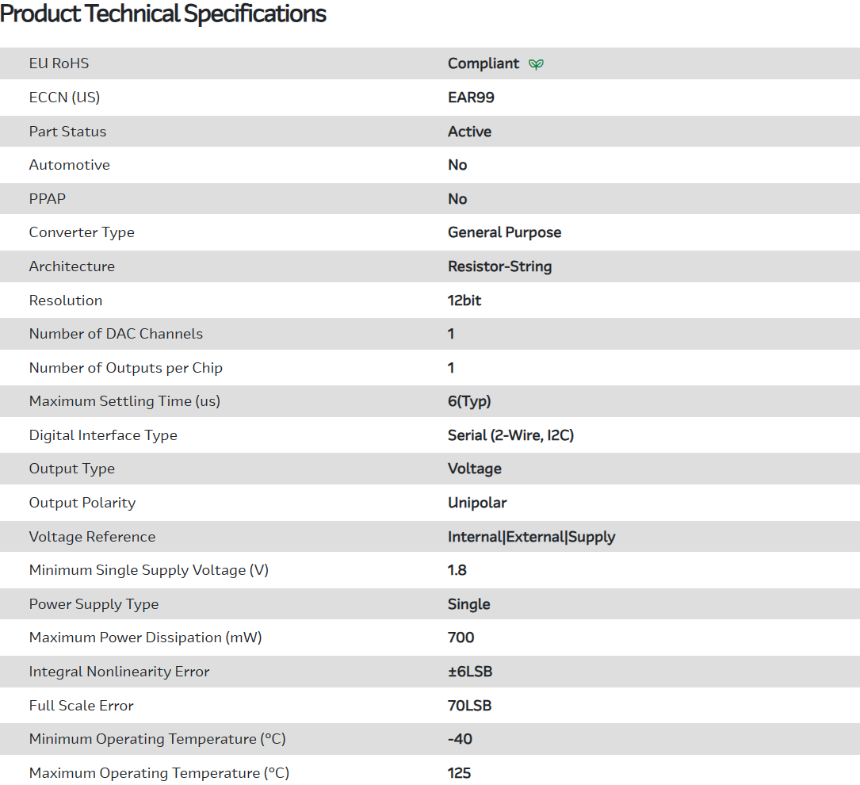Click the Output Type Voltage value
860x785 pixels.
tap(474, 469)
